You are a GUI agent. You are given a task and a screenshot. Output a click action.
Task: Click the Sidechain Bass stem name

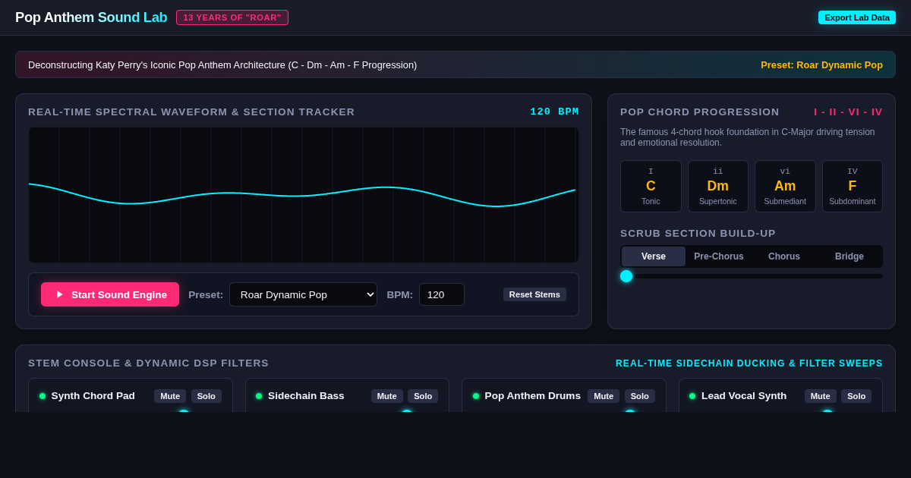pos(306,396)
